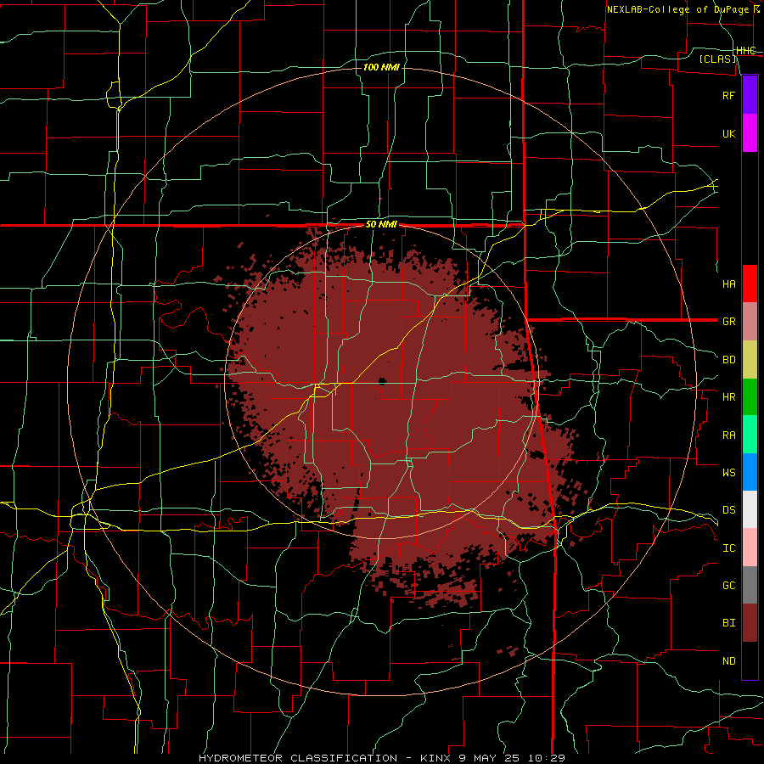764x764 pixels.
Task: Click the GC legend label
Action: click(x=729, y=585)
